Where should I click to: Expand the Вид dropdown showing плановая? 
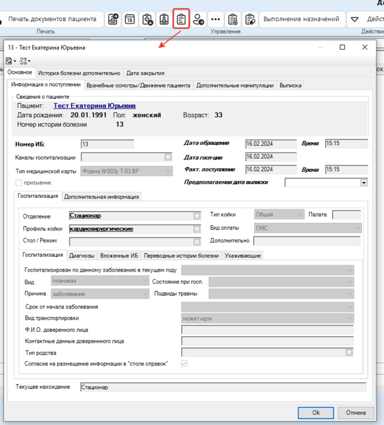tap(100, 281)
